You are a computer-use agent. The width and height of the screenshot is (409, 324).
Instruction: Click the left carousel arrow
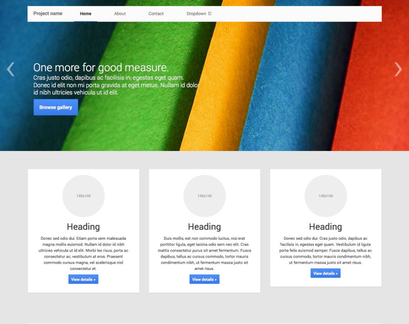pyautogui.click(x=10, y=69)
